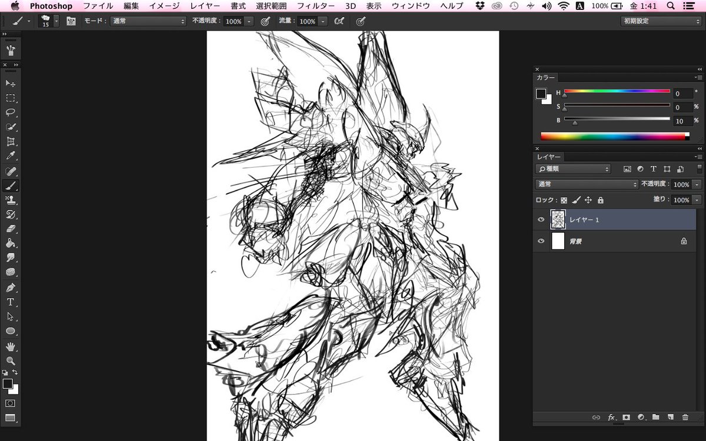Select the Eyedropper tool
Image resolution: width=706 pixels, height=441 pixels.
(x=11, y=156)
